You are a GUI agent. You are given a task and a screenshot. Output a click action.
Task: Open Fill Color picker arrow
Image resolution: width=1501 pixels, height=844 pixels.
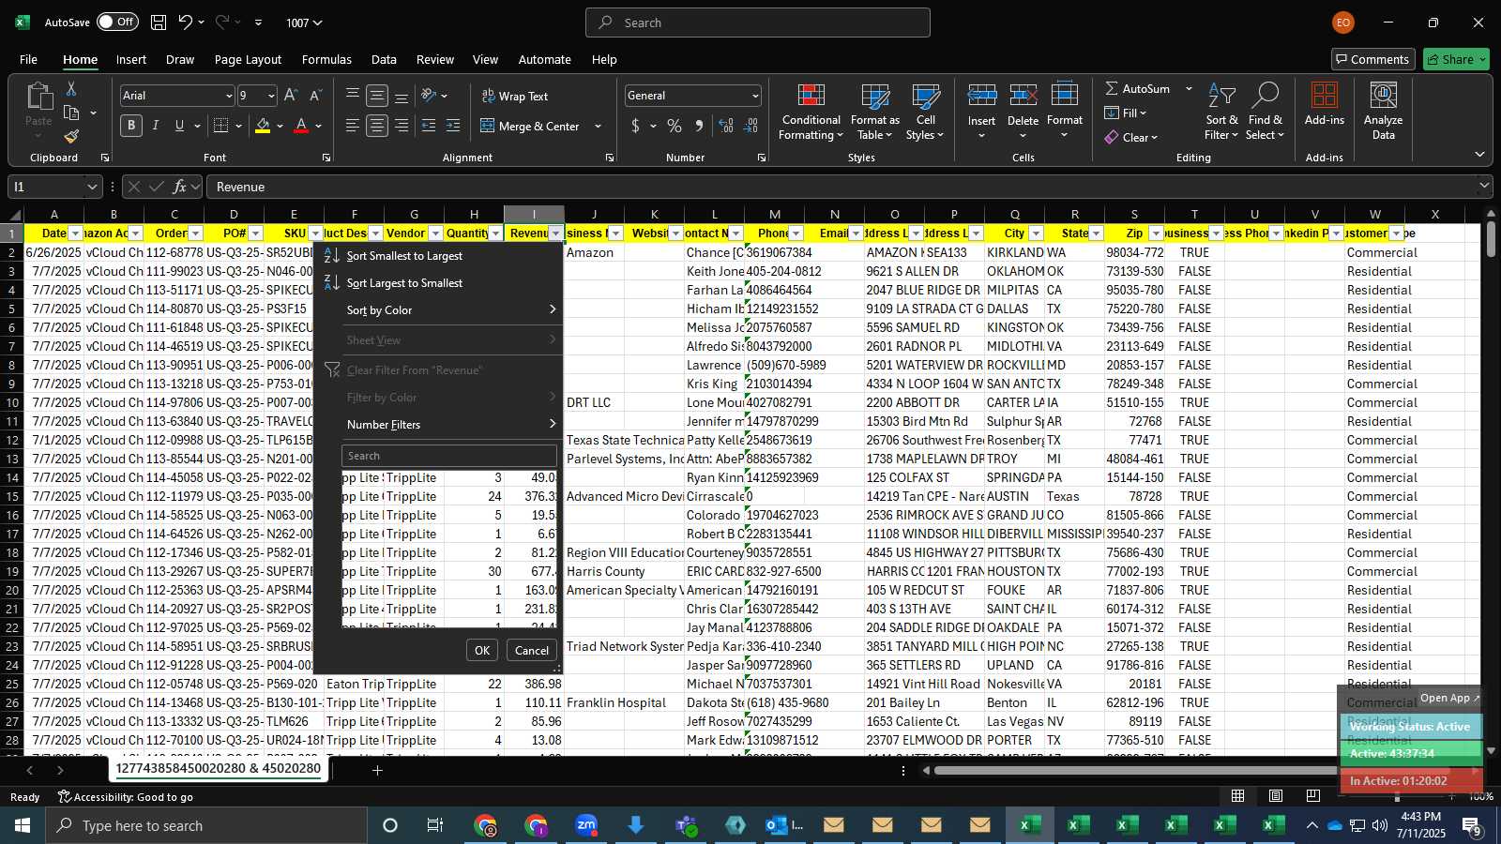point(280,126)
